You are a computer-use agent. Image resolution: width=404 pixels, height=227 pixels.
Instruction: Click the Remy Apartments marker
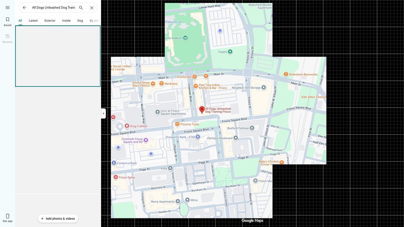click(x=178, y=201)
